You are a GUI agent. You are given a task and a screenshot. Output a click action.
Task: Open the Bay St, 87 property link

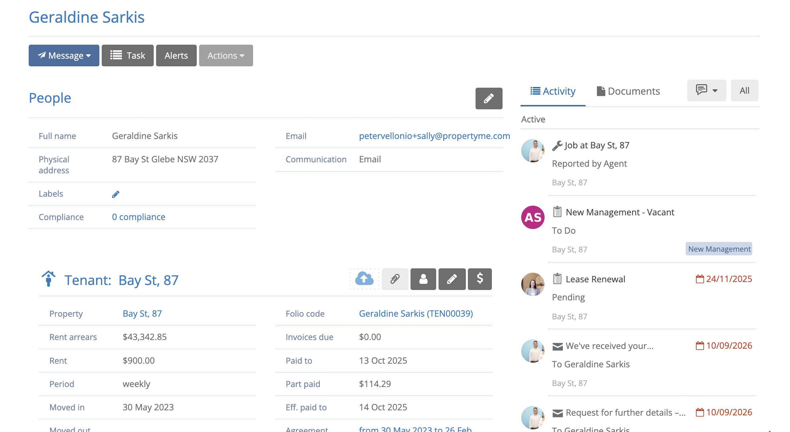pyautogui.click(x=142, y=314)
